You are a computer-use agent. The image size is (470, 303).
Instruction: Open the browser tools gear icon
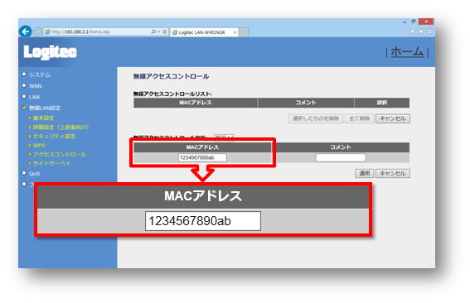429,31
